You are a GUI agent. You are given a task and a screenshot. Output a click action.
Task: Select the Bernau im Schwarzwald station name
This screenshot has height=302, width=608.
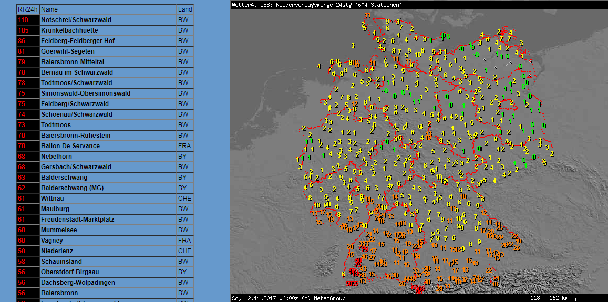pyautogui.click(x=77, y=72)
